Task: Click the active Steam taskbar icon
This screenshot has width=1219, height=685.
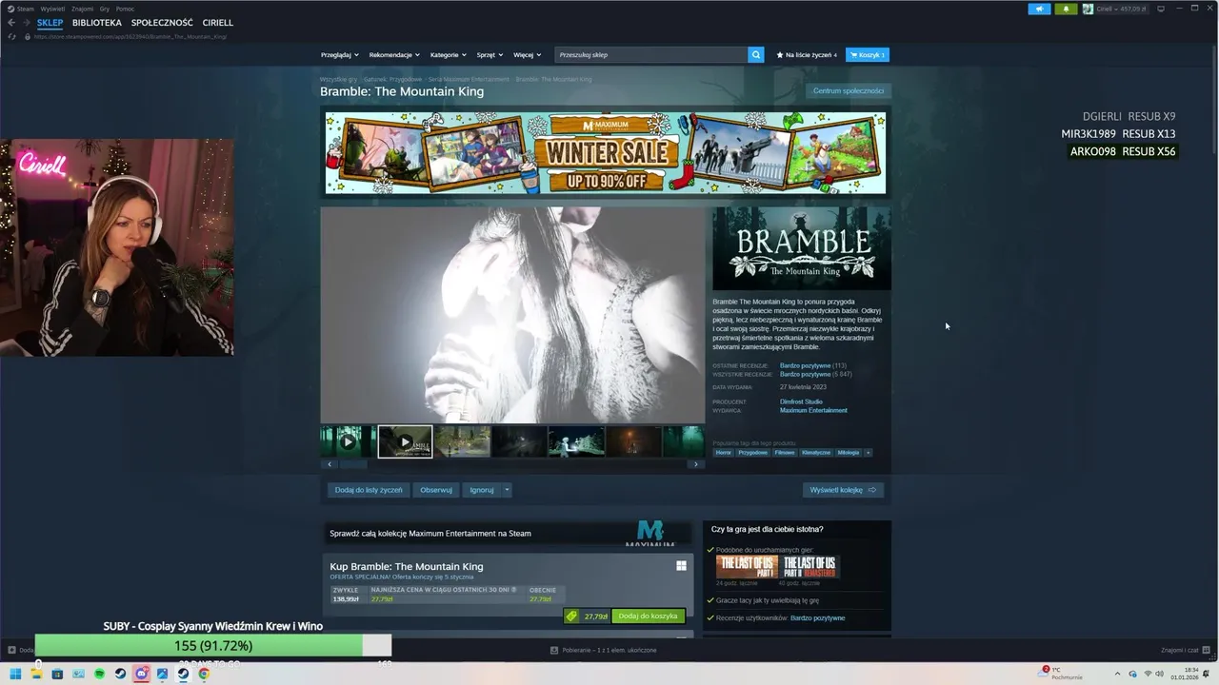Action: [x=183, y=674]
